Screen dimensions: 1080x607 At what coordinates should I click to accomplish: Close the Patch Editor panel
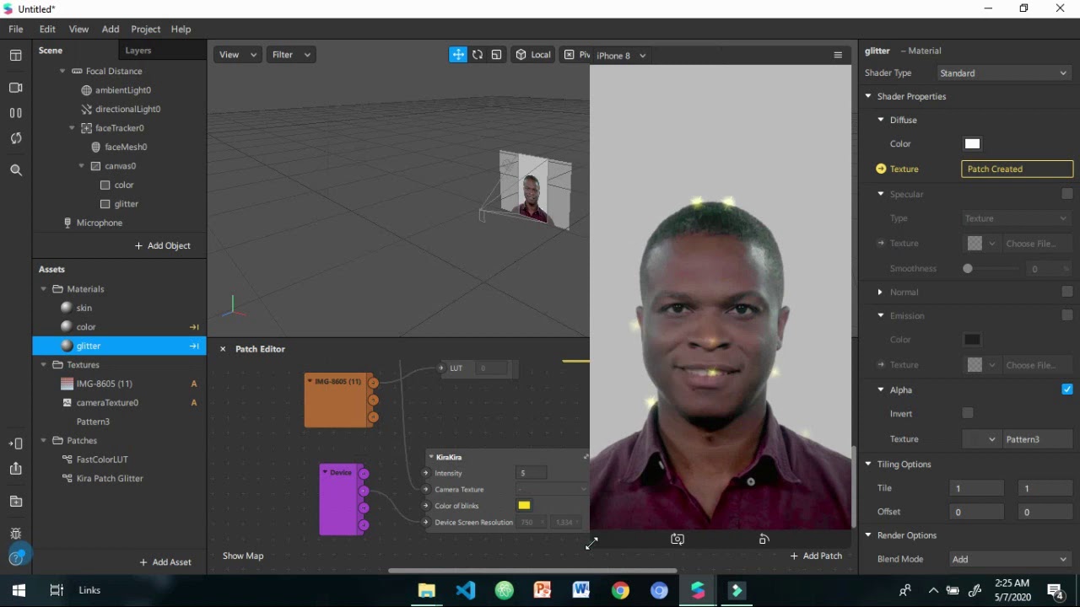coord(223,349)
